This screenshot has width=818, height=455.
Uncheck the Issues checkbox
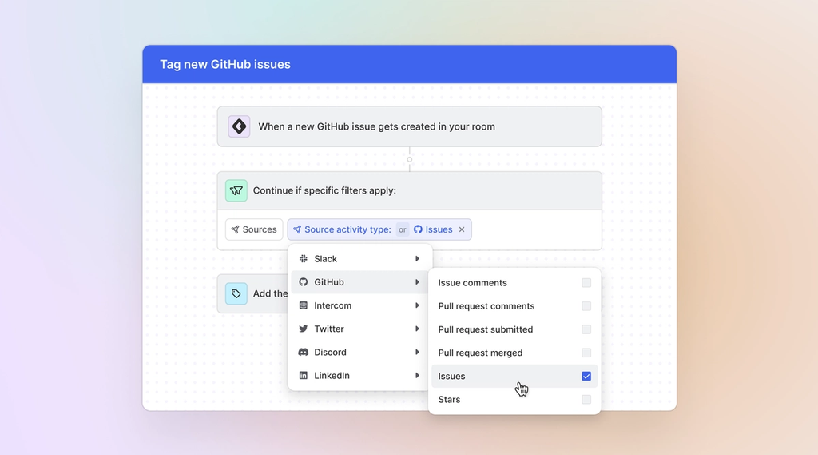pyautogui.click(x=586, y=376)
